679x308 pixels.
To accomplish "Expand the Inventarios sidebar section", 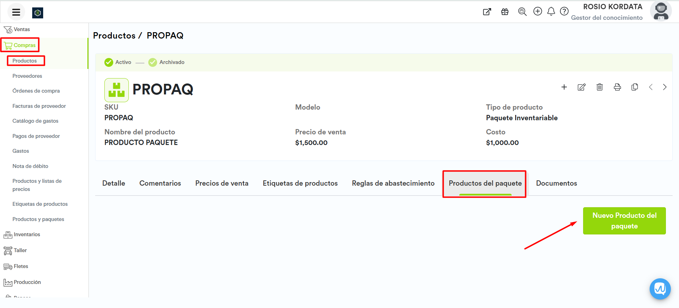I will 27,234.
